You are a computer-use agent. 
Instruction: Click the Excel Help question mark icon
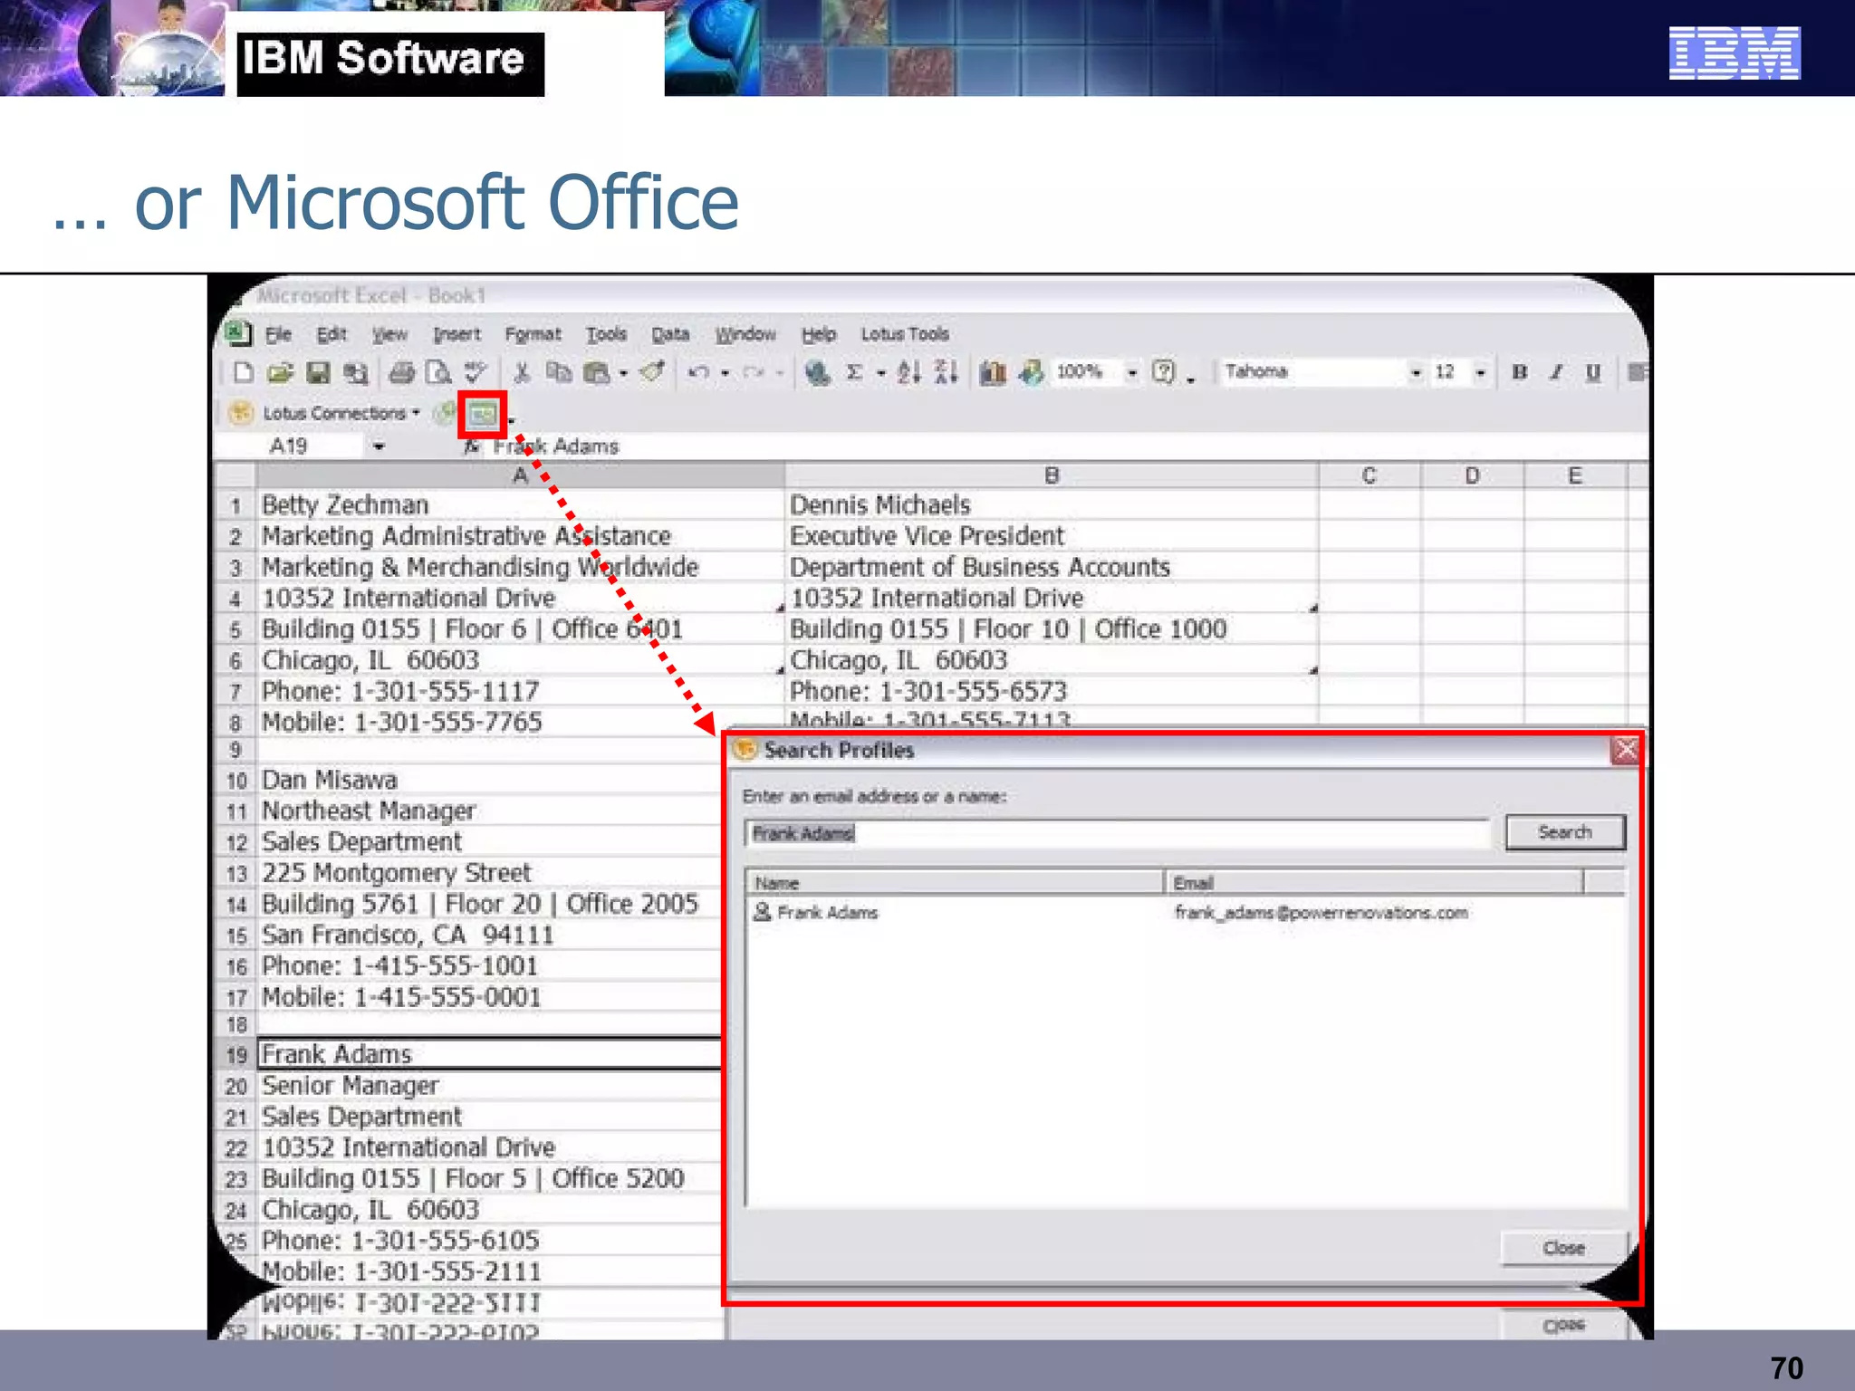1164,372
